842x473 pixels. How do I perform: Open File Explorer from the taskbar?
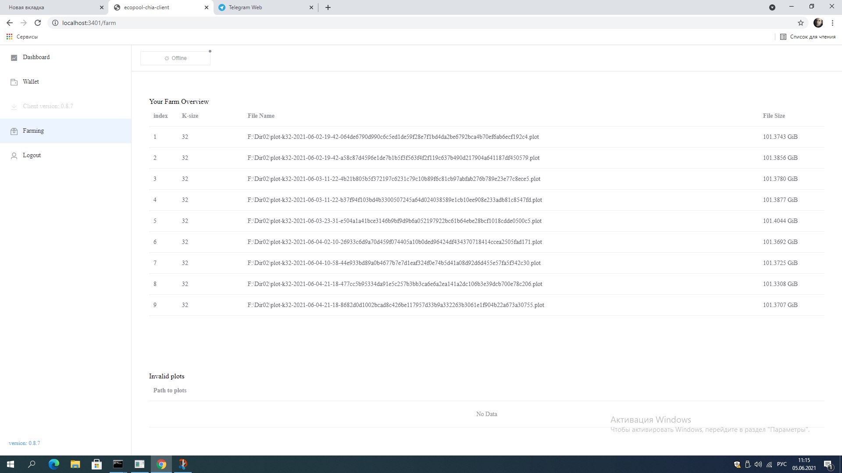point(75,464)
